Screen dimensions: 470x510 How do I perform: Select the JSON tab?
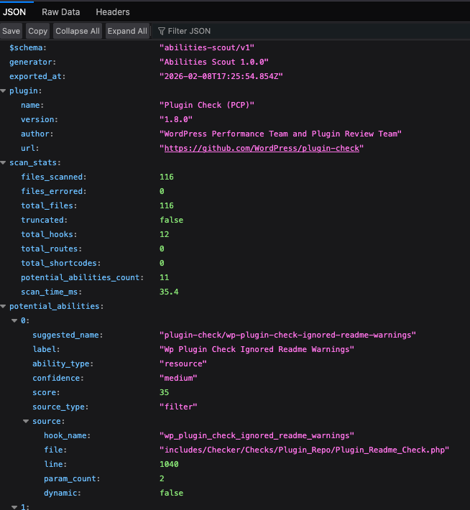click(x=14, y=12)
